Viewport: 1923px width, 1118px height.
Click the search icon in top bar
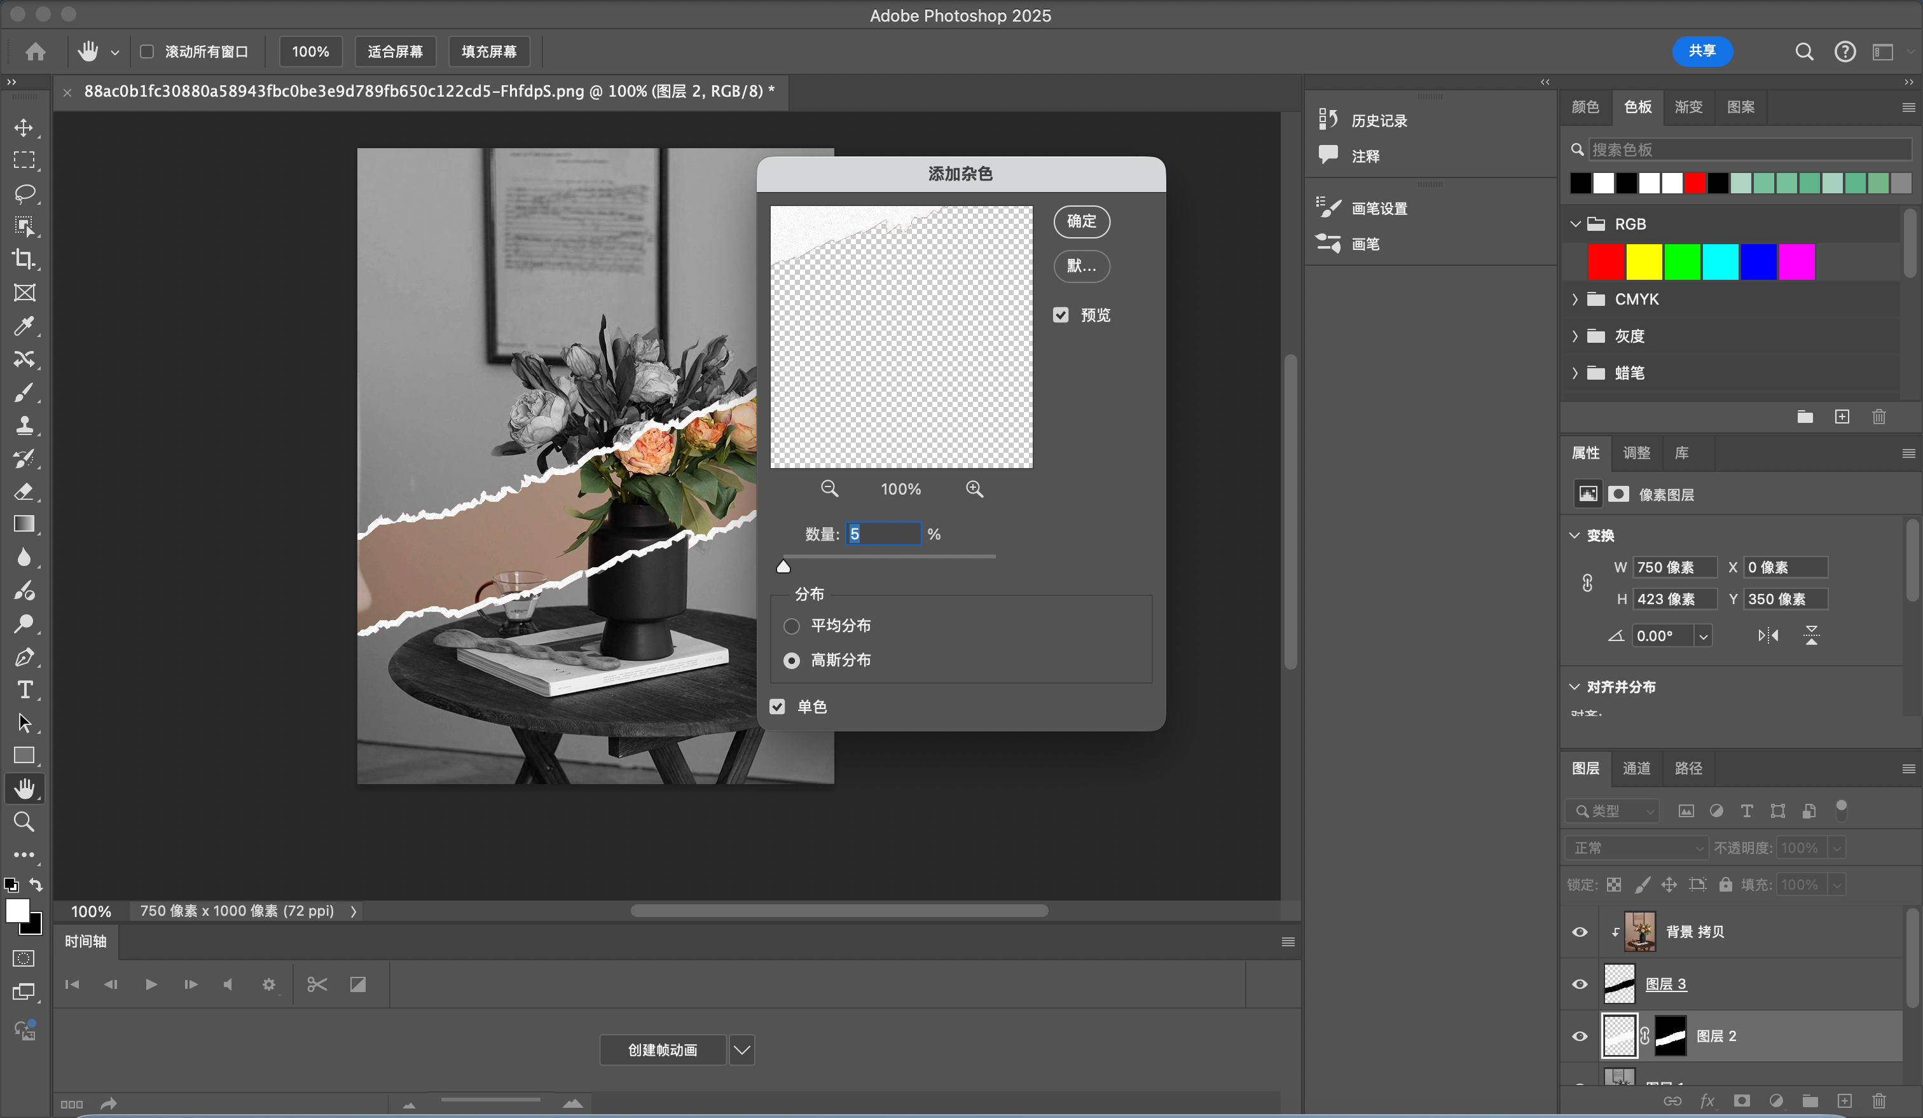coord(1804,51)
